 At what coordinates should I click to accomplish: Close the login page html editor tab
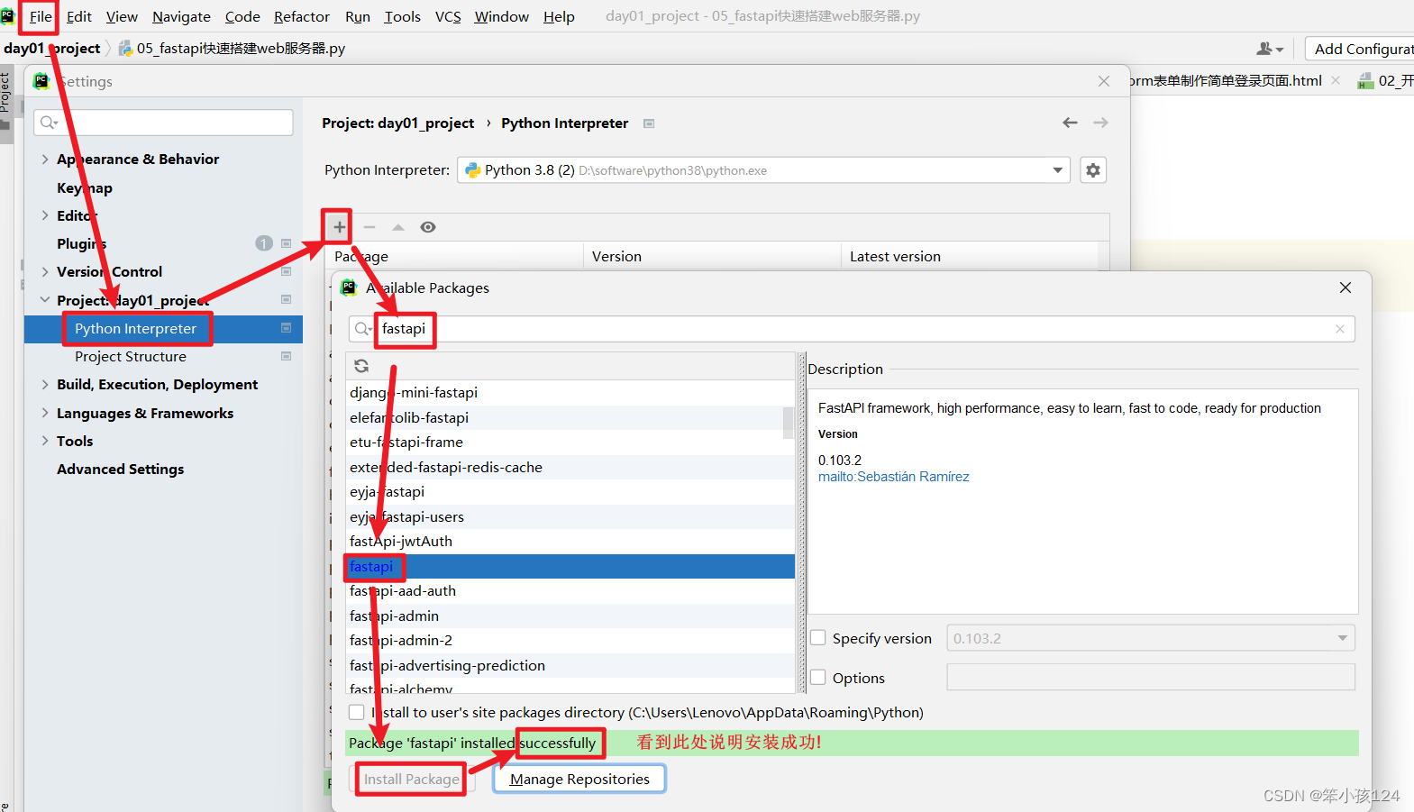1336,81
